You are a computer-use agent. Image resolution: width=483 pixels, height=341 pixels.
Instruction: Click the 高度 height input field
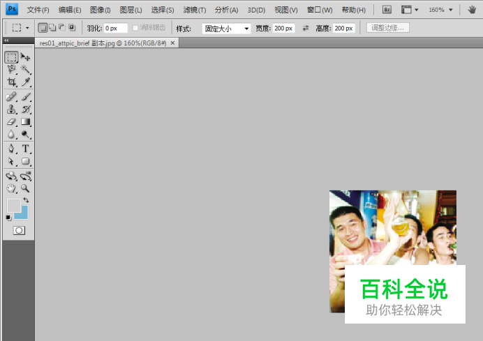[344, 29]
